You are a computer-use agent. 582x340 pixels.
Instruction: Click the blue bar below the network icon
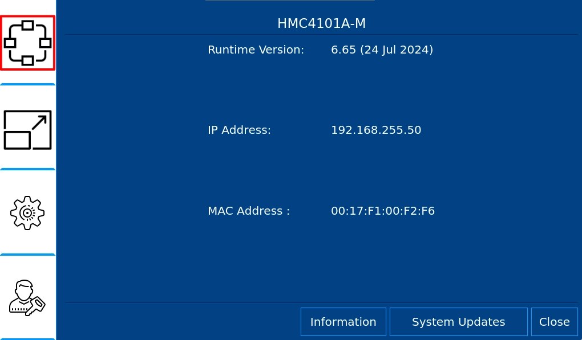[27, 84]
